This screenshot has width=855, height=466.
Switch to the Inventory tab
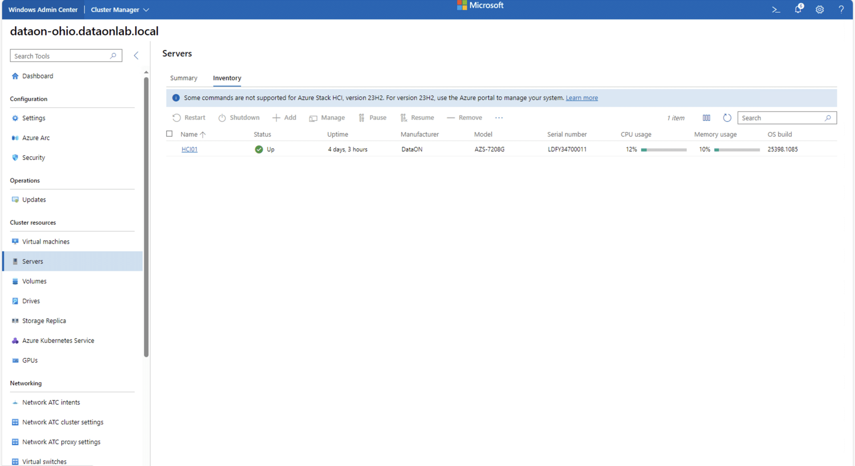[227, 78]
